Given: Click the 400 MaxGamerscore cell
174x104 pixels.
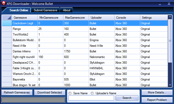Looking at the screenshot, I should [x=76, y=34].
